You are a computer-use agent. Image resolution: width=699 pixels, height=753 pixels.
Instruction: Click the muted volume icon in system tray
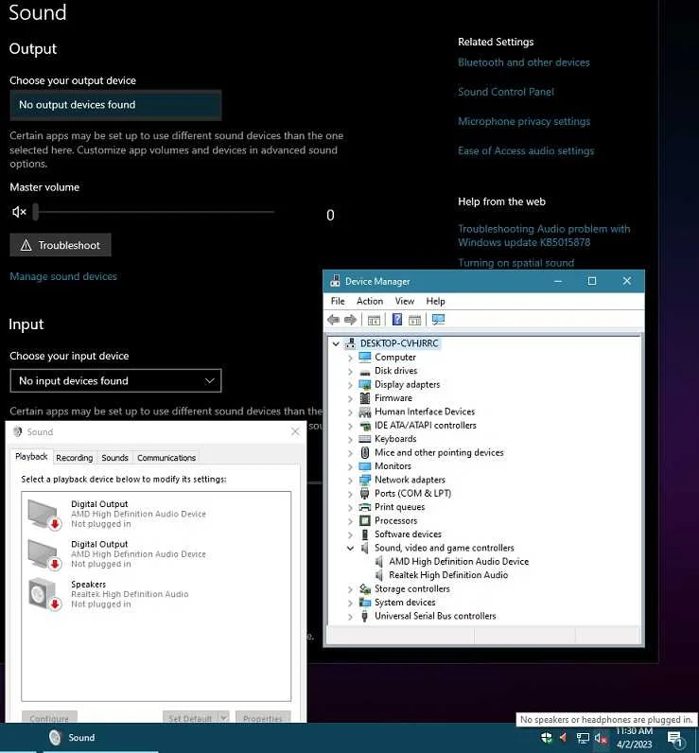(601, 738)
